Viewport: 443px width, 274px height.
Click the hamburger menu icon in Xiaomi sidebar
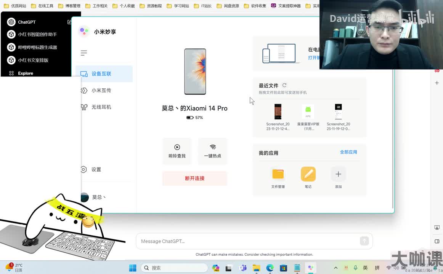pyautogui.click(x=84, y=53)
